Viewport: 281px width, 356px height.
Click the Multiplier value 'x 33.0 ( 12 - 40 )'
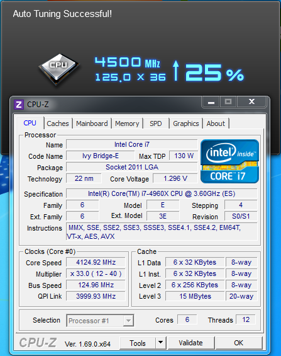[96, 273]
